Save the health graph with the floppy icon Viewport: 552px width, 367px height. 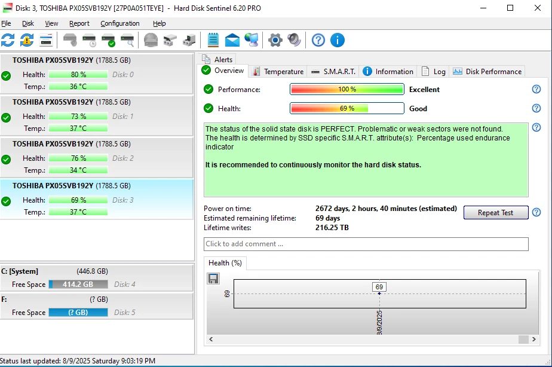click(213, 278)
